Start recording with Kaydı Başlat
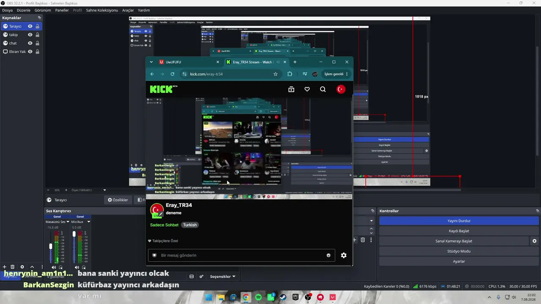Image resolution: width=541 pixels, height=304 pixels. [459, 231]
